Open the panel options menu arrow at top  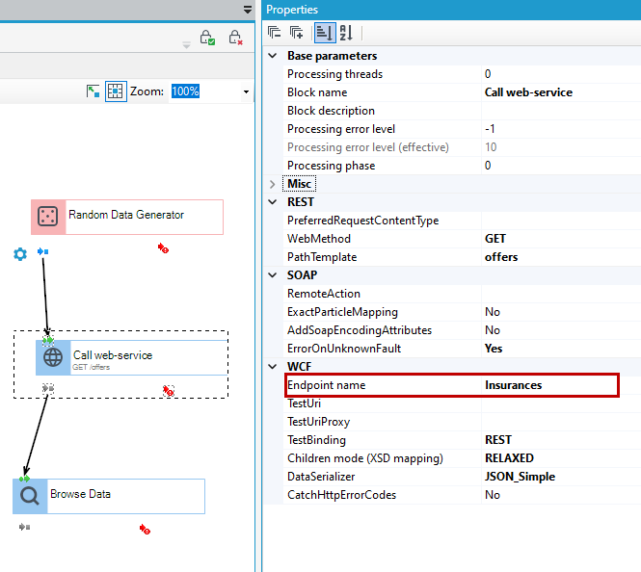click(x=248, y=10)
